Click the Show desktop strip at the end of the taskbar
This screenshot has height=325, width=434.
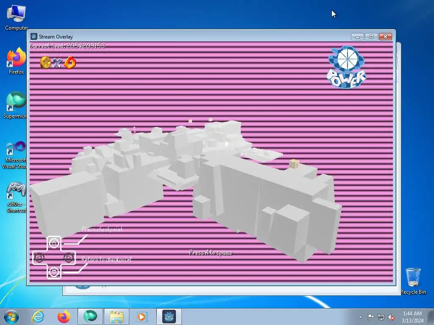pos(431,317)
